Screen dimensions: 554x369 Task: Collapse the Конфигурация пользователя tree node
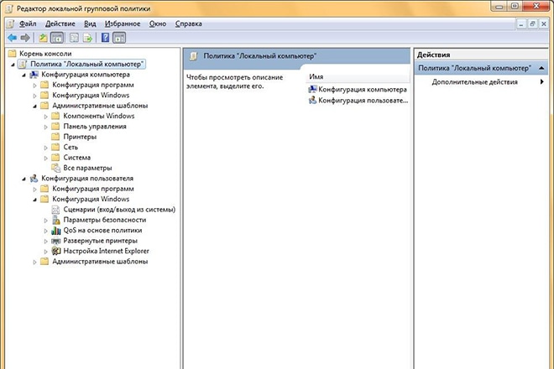24,179
